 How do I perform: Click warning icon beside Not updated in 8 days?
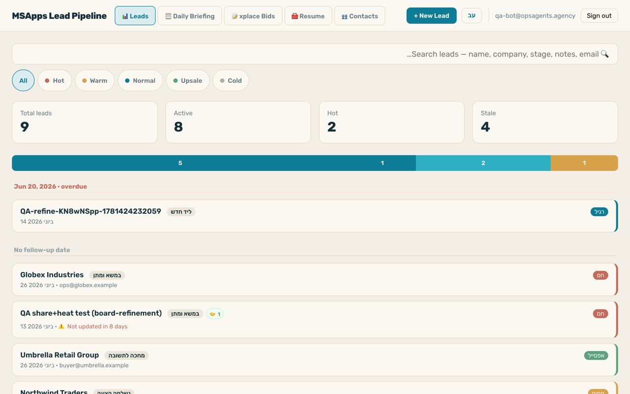pyautogui.click(x=62, y=327)
